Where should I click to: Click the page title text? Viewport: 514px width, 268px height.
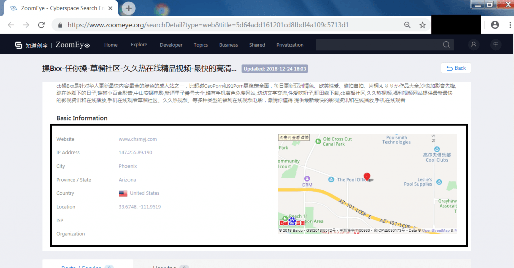[x=140, y=69]
